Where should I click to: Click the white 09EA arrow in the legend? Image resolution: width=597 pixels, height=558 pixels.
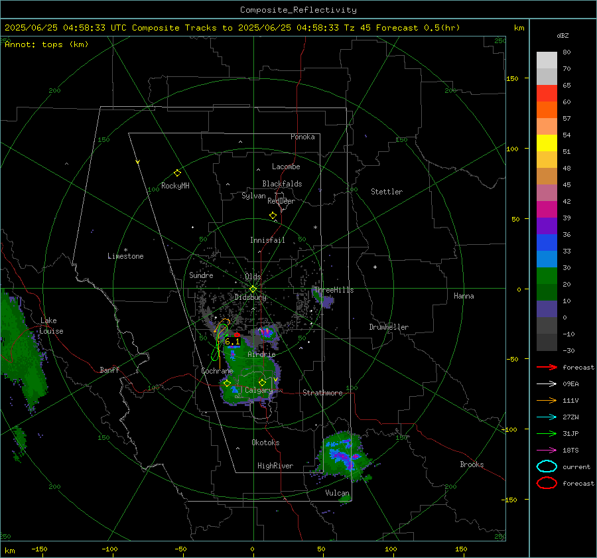coord(547,384)
